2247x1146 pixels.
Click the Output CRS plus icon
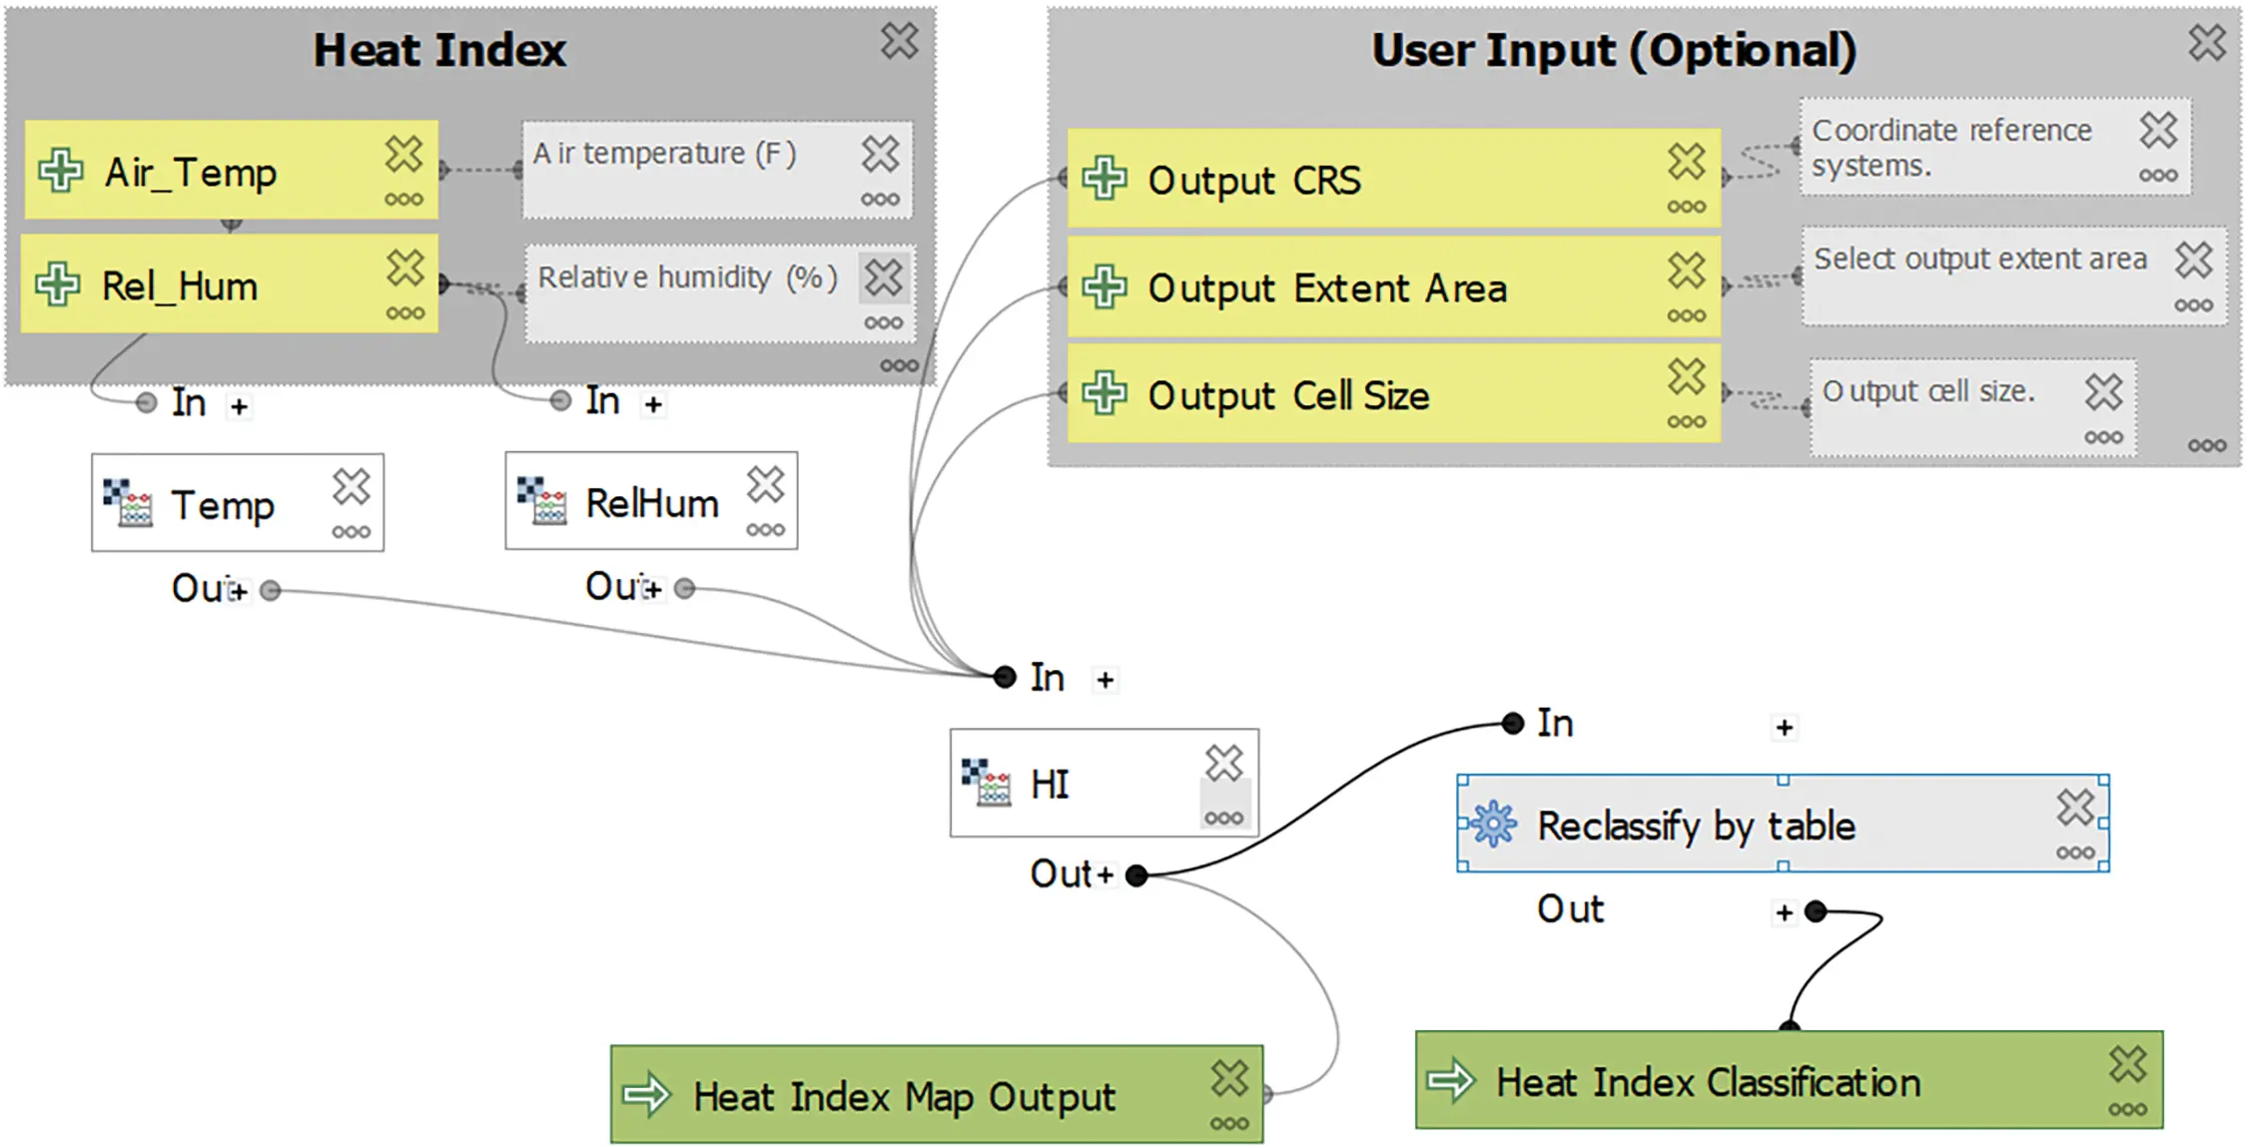(1105, 179)
